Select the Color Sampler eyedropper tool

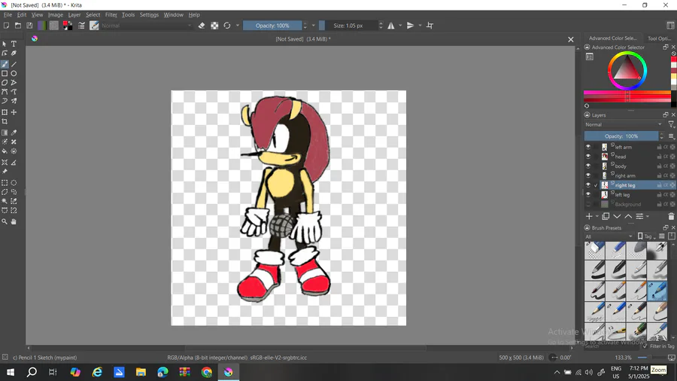(x=14, y=133)
